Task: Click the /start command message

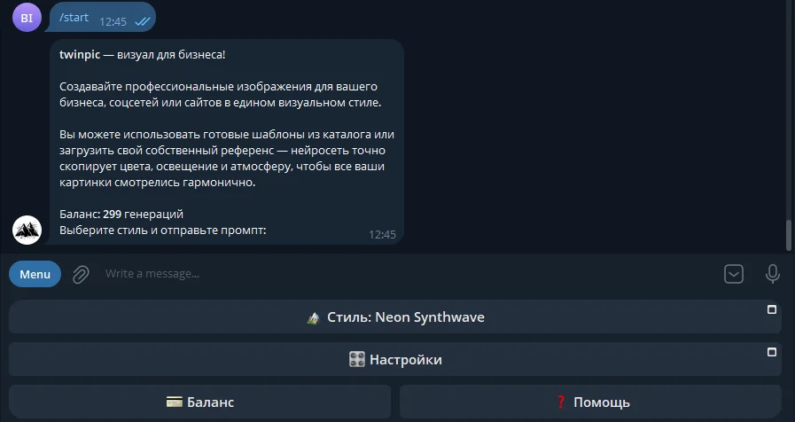Action: 74,17
